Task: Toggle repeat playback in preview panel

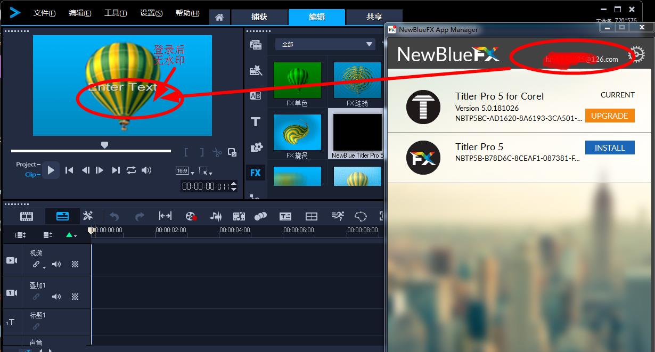Action: 131,170
